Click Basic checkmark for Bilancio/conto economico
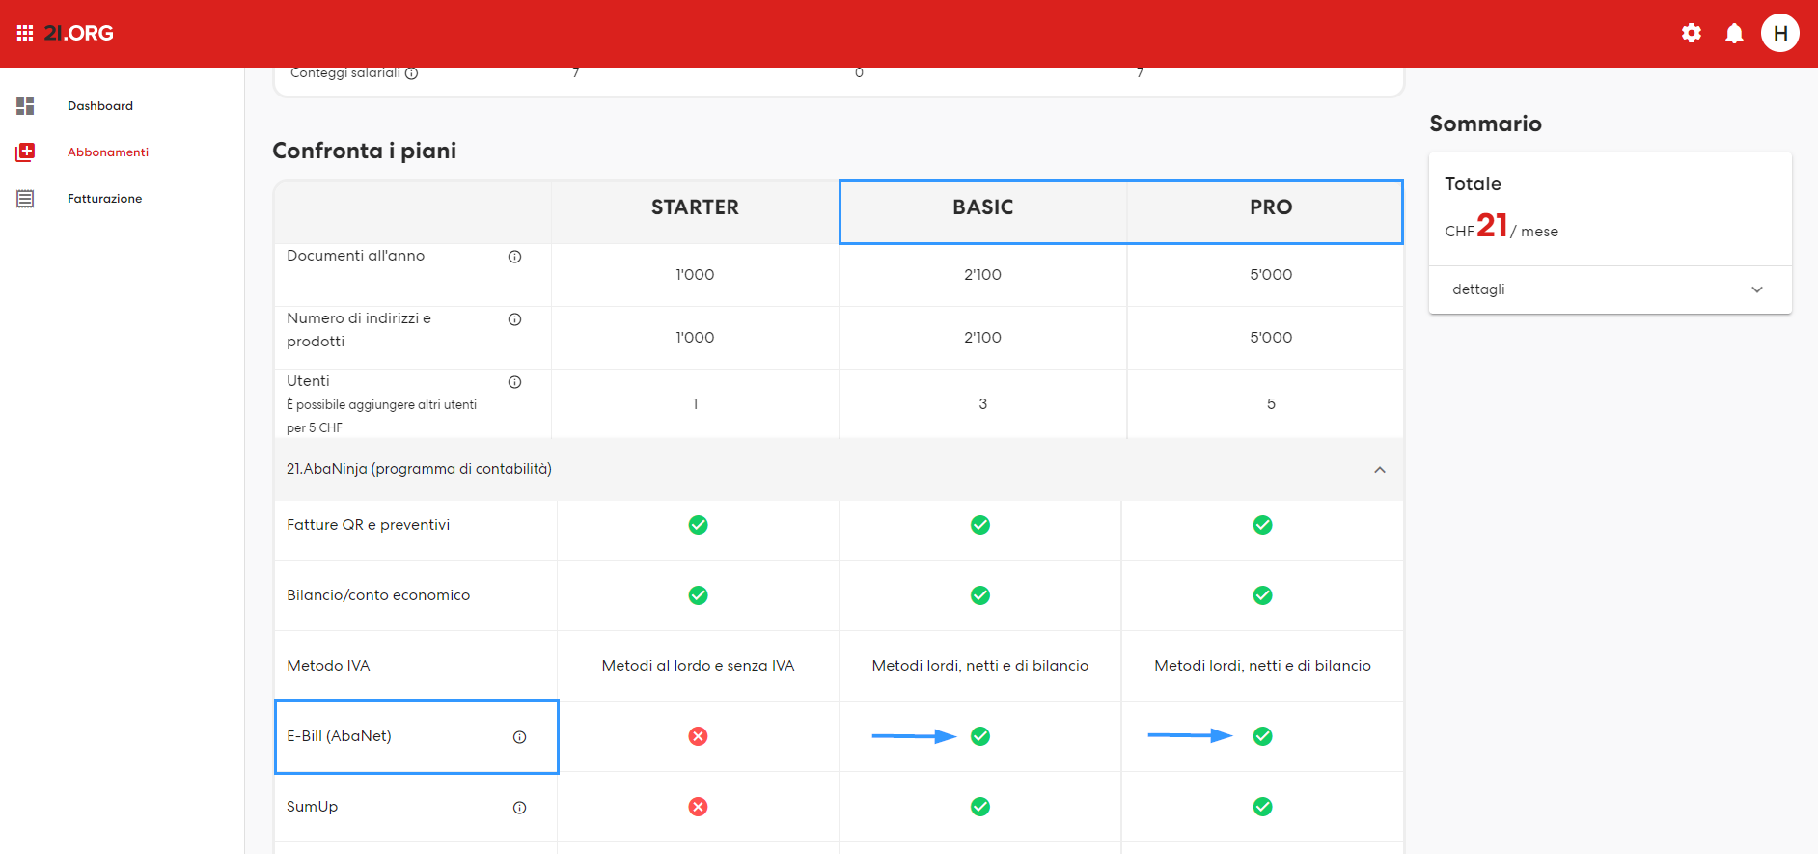 tap(980, 595)
